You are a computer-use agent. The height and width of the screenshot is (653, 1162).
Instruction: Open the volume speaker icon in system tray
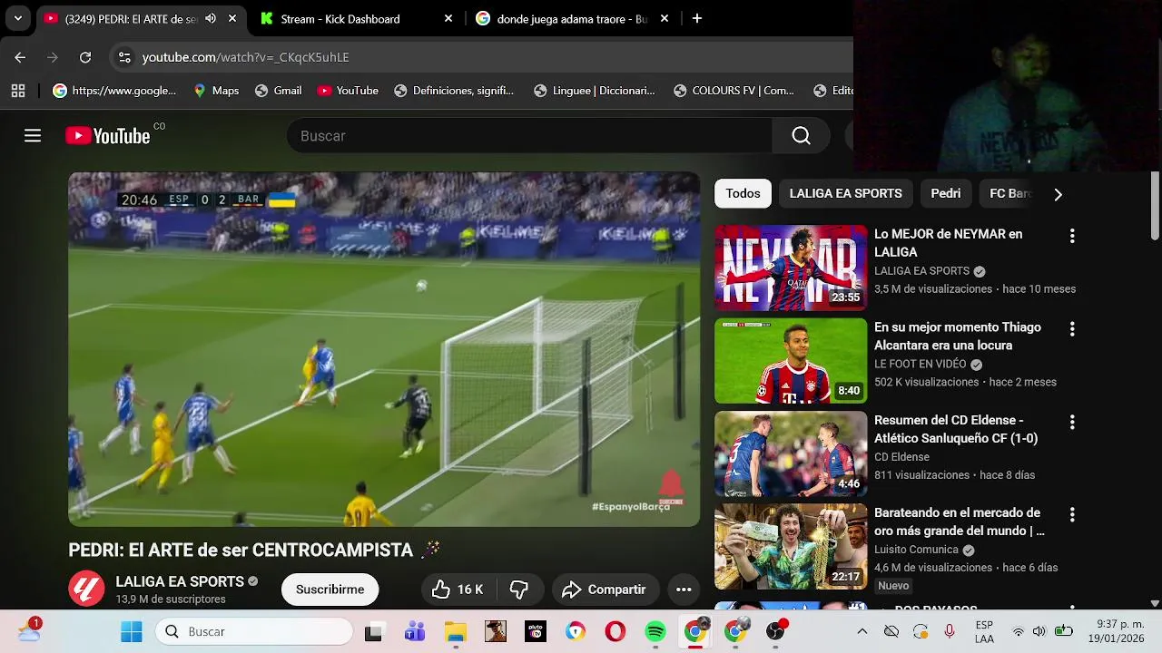coord(1039,631)
